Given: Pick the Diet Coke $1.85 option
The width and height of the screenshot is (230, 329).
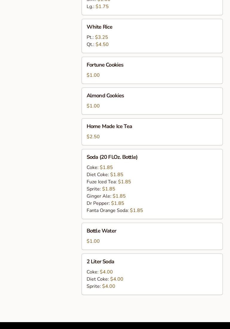Looking at the screenshot, I should (105, 175).
